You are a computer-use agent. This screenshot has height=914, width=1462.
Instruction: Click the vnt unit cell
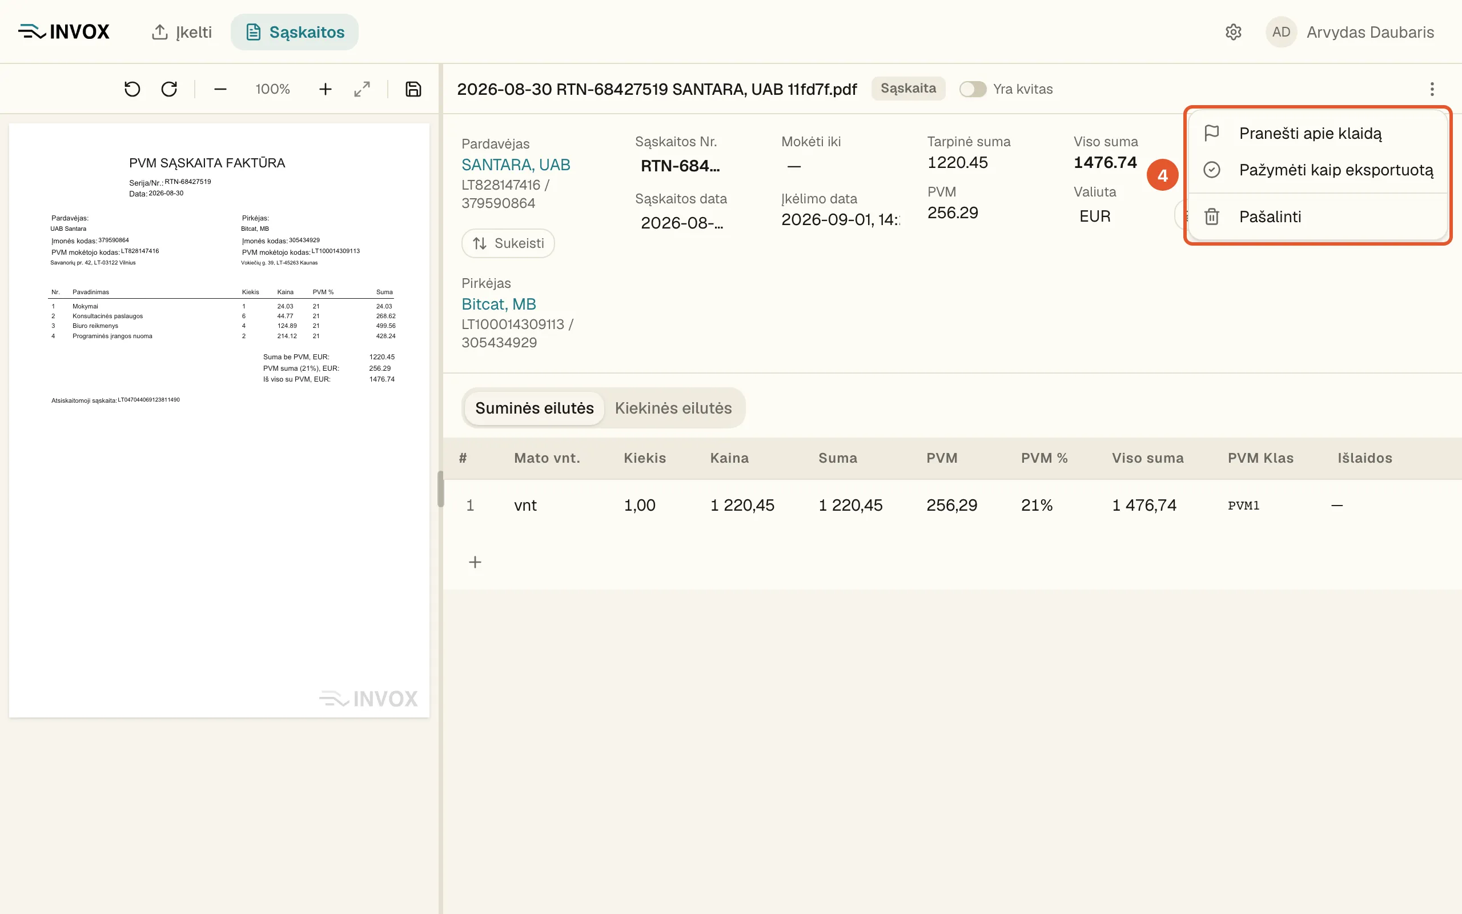coord(525,506)
